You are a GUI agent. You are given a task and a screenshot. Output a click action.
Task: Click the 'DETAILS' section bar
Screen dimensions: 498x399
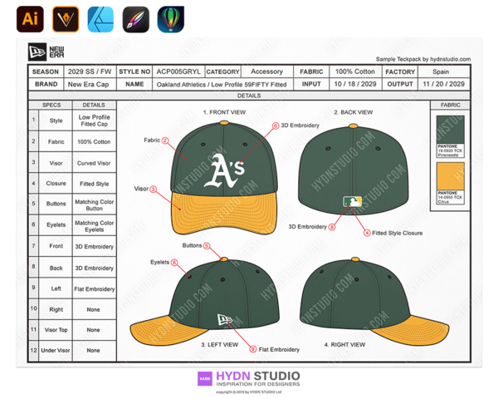(249, 96)
